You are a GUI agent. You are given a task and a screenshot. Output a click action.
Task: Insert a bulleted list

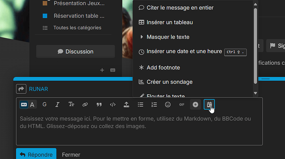[x=140, y=105]
